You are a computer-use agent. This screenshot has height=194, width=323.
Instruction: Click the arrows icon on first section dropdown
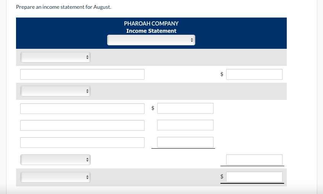pos(87,57)
